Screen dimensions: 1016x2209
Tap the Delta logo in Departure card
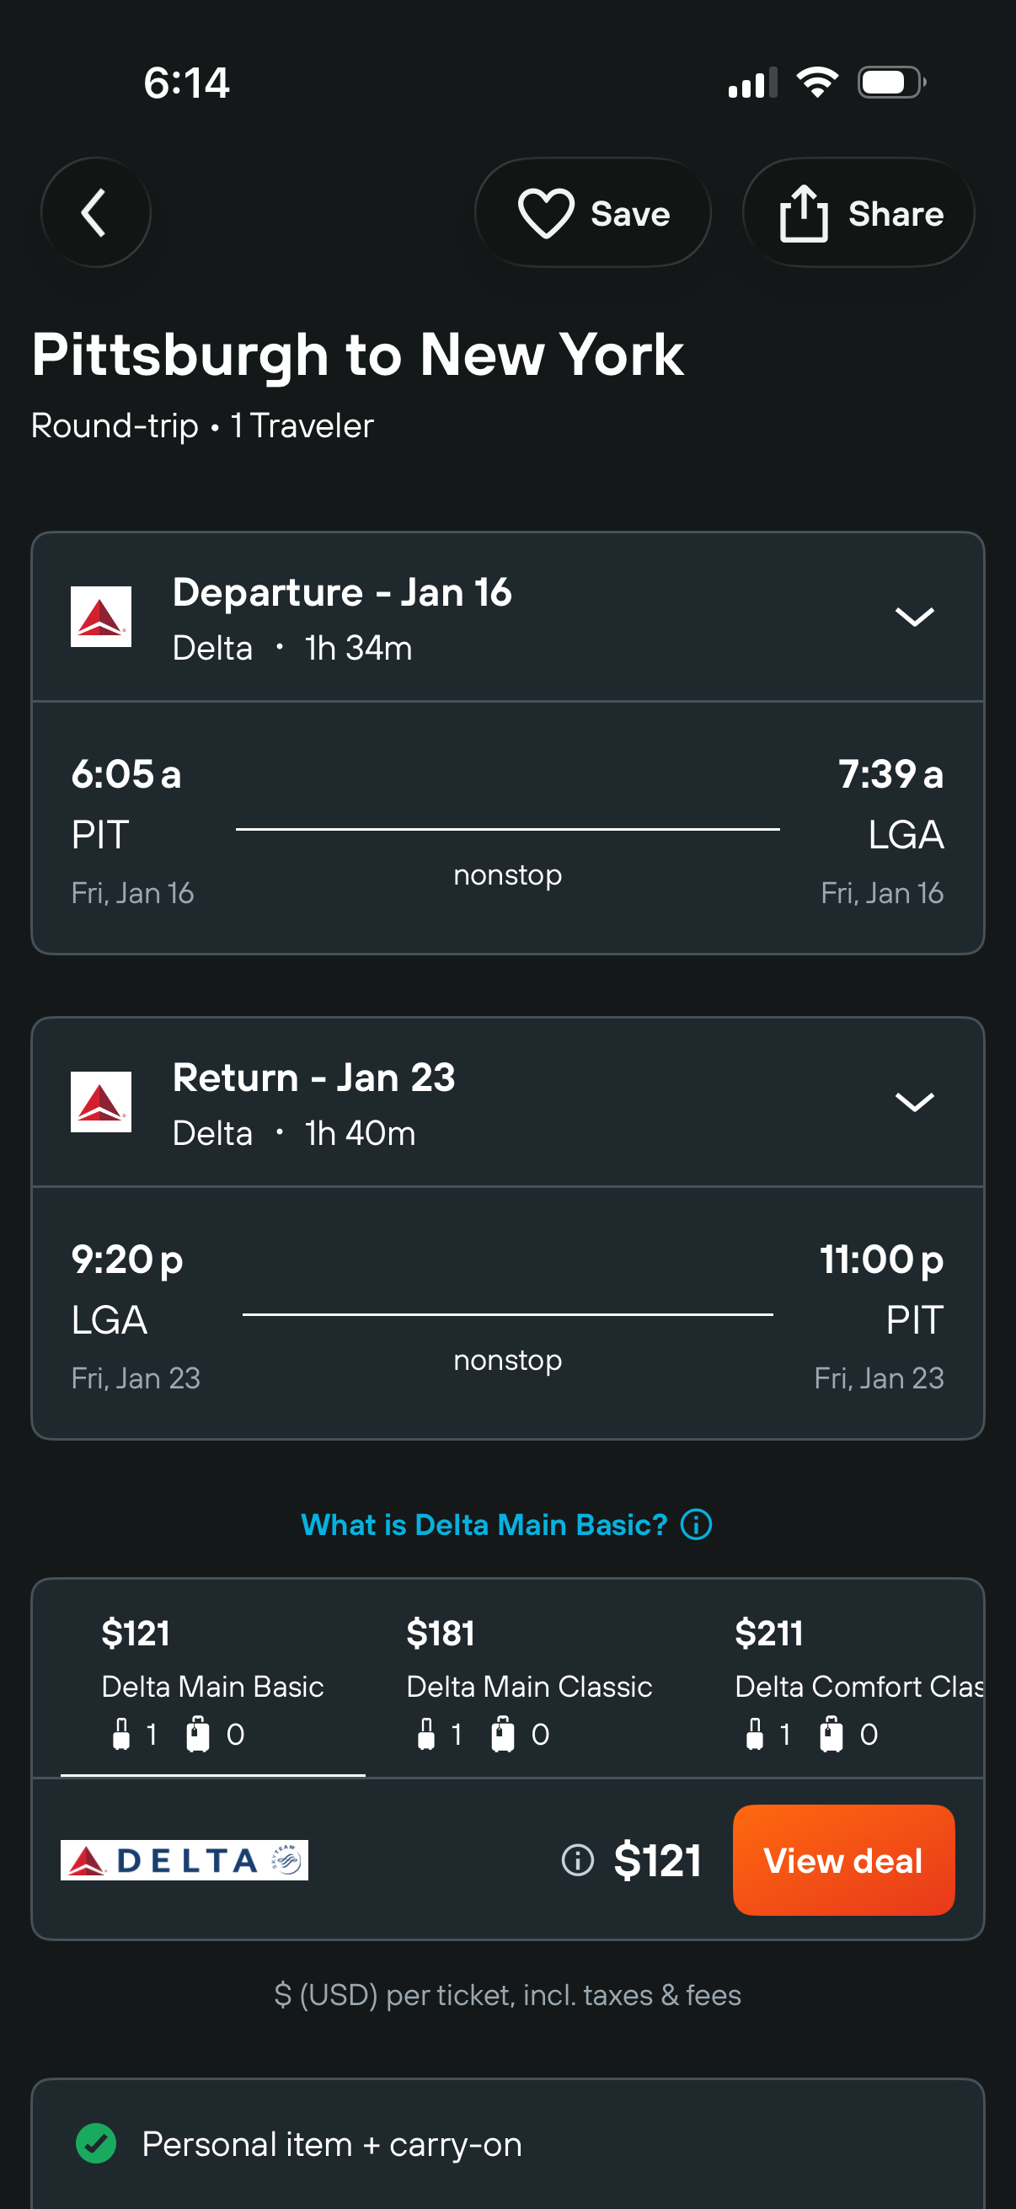point(101,617)
